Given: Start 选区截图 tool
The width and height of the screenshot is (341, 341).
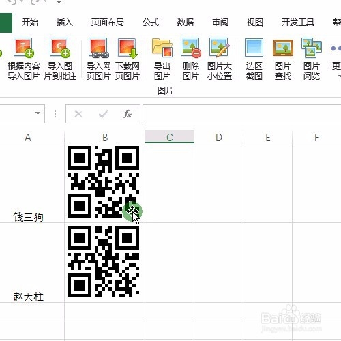Looking at the screenshot, I should point(254,59).
